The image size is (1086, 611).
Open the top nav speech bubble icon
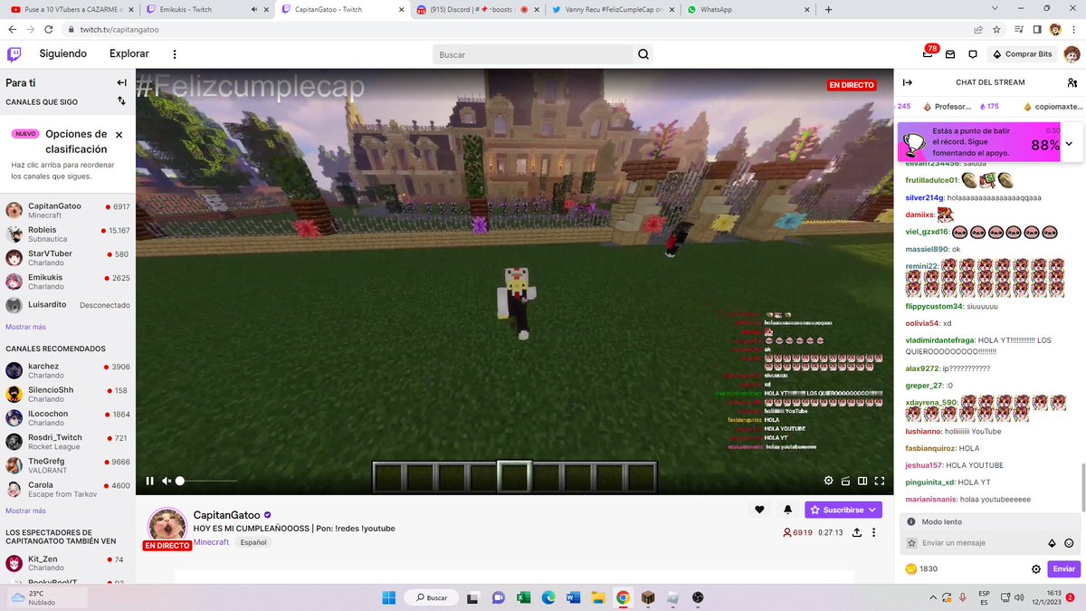(x=973, y=54)
